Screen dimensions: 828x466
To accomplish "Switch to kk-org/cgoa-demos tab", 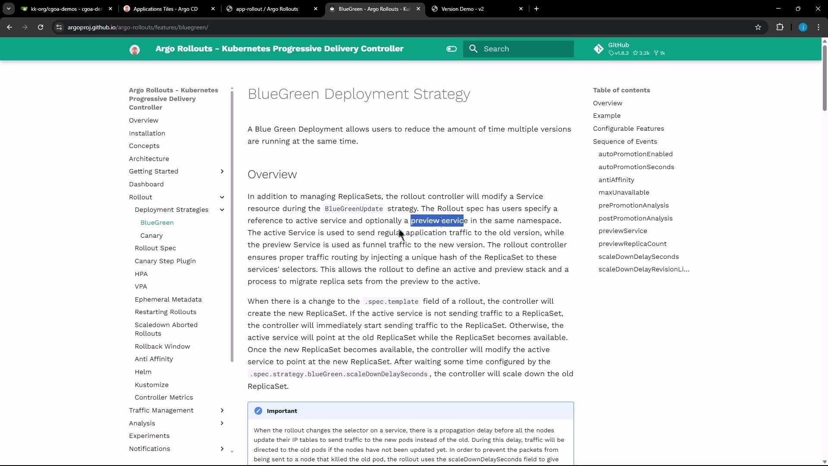I will (x=66, y=9).
